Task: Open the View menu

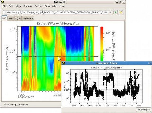Action: (18, 6)
